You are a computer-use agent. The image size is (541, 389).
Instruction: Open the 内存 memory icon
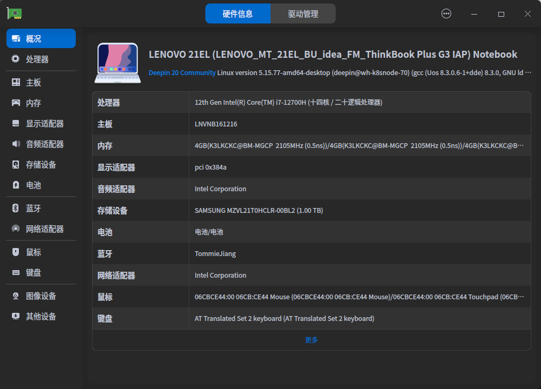tap(16, 103)
